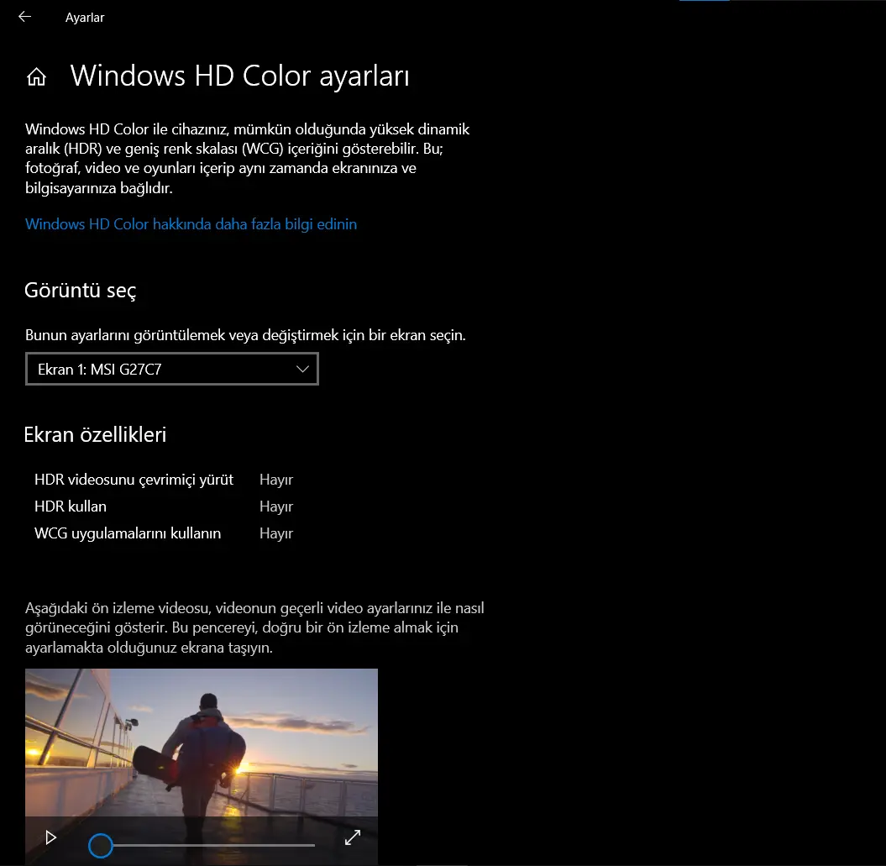Click the WCG uygulamalarını kullanın label

tap(128, 533)
